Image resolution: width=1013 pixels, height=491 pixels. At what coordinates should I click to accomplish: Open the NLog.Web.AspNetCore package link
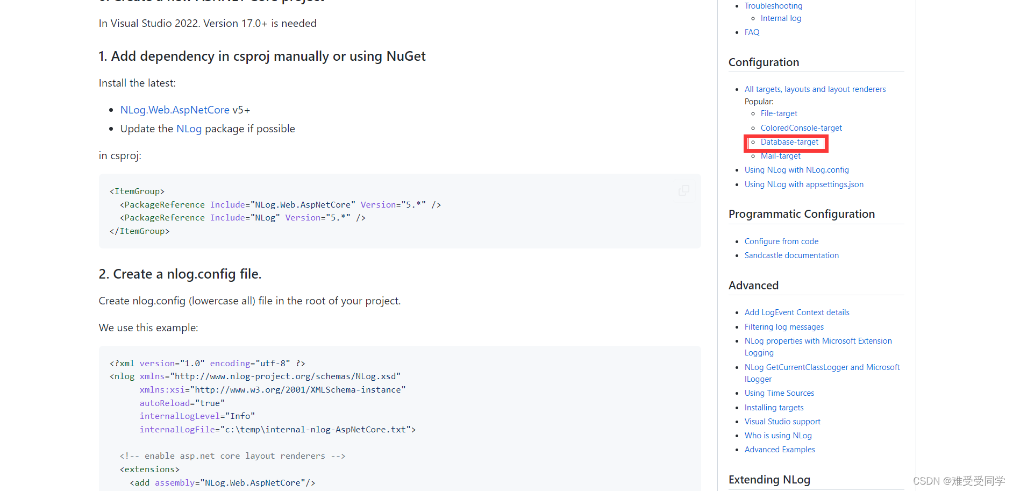[175, 110]
